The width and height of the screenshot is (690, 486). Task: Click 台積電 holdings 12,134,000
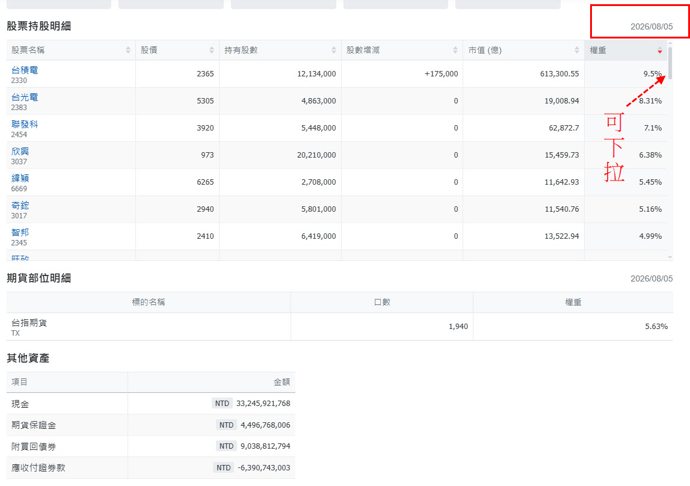(x=316, y=74)
